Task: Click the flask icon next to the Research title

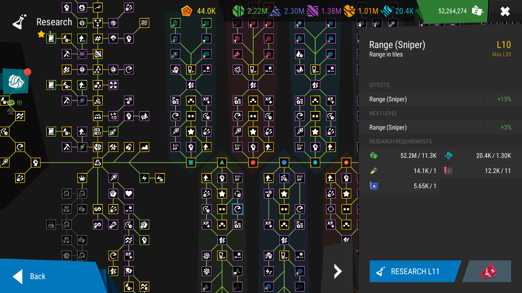Action: (19, 22)
